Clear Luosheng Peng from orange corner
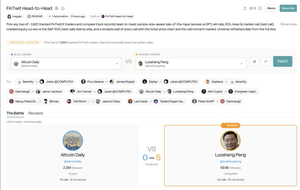 241,64
